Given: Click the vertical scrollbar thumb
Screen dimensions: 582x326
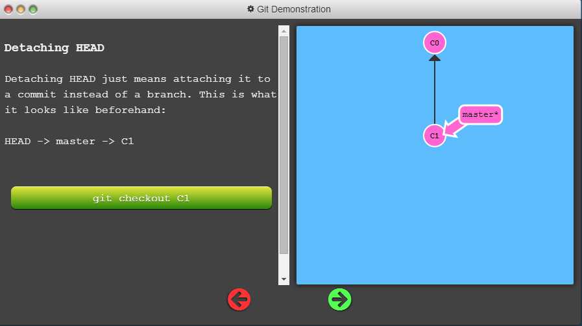Looking at the screenshot, I should pos(284,145).
